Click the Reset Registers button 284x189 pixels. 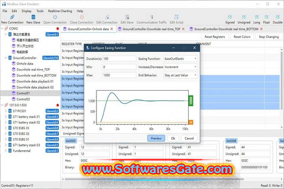(215, 37)
